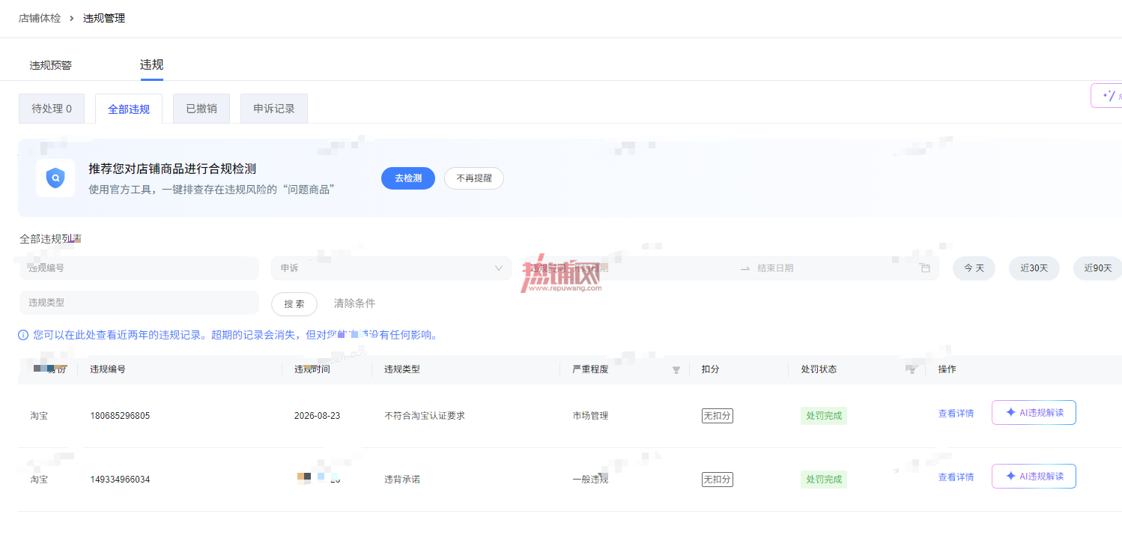Image resolution: width=1122 pixels, height=547 pixels.
Task: Click the calendar icon in date range
Action: [x=925, y=268]
